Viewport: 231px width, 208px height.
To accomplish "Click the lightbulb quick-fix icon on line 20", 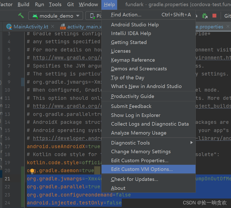I will [x=32, y=171].
